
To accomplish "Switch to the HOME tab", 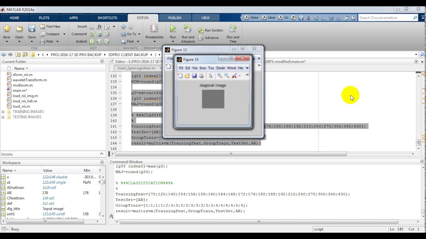I will click(x=14, y=18).
